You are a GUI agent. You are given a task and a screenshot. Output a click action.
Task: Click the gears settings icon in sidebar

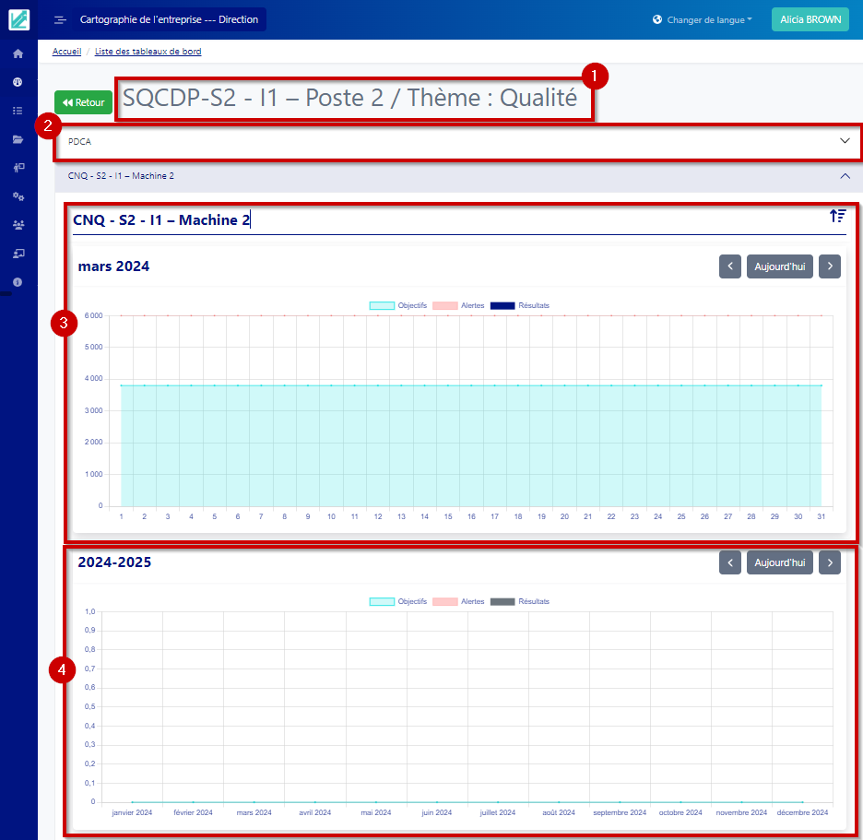pyautogui.click(x=18, y=196)
